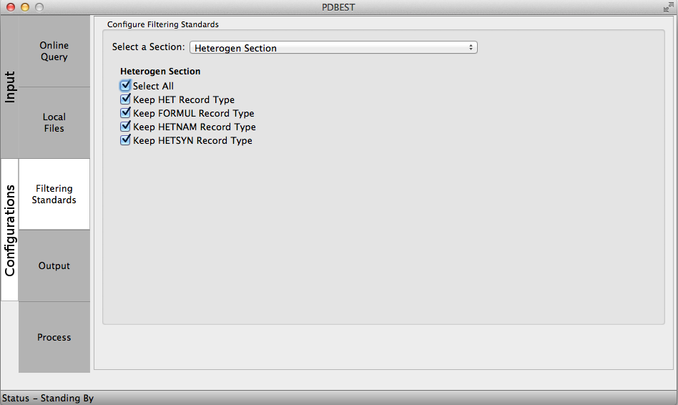Click the red close window button
The width and height of the screenshot is (678, 405).
[x=11, y=7]
